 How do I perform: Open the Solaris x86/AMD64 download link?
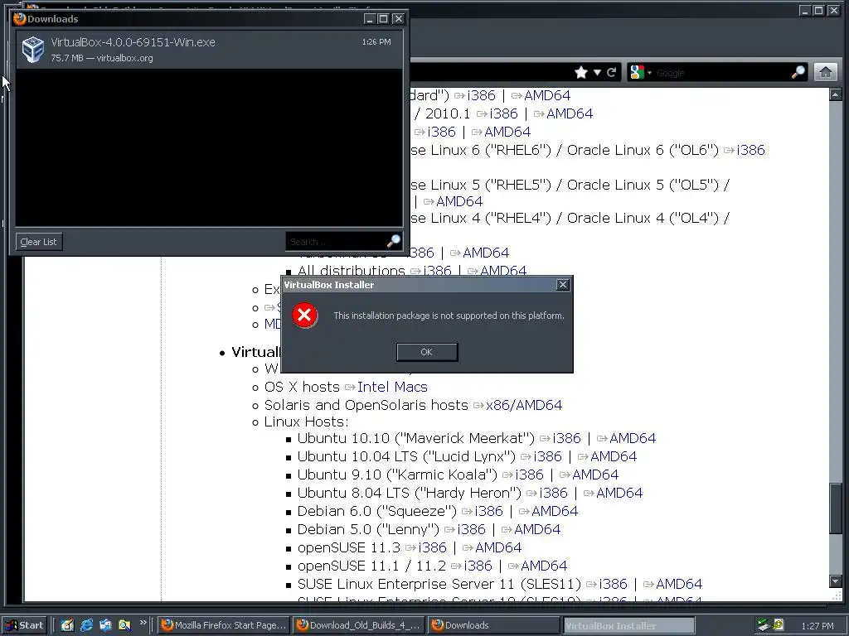tap(524, 405)
